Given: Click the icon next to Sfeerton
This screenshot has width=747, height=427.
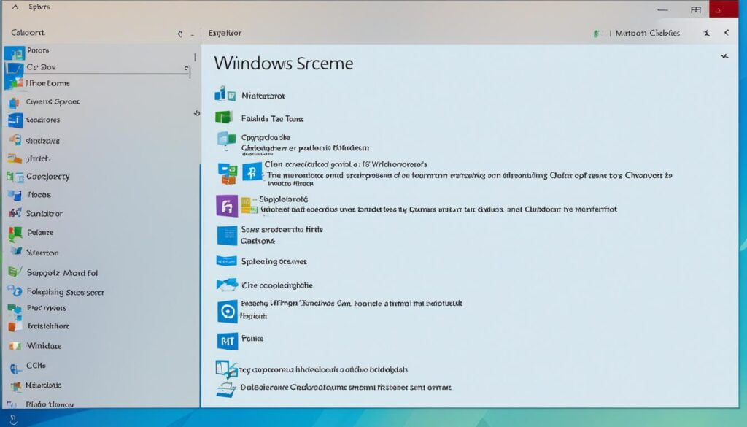Looking at the screenshot, I should (x=16, y=252).
